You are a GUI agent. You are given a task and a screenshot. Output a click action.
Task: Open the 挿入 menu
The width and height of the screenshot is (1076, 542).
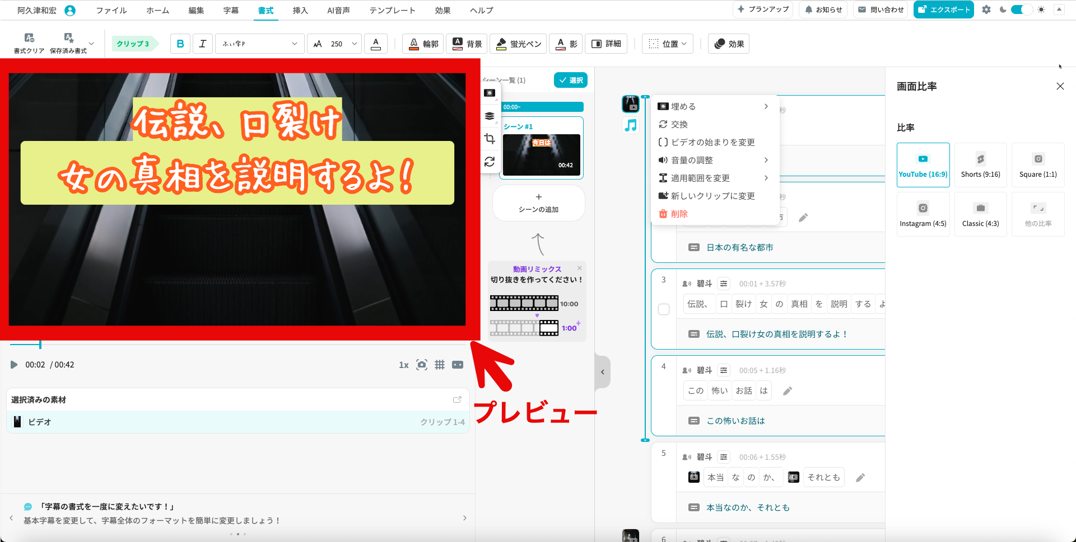pos(300,10)
